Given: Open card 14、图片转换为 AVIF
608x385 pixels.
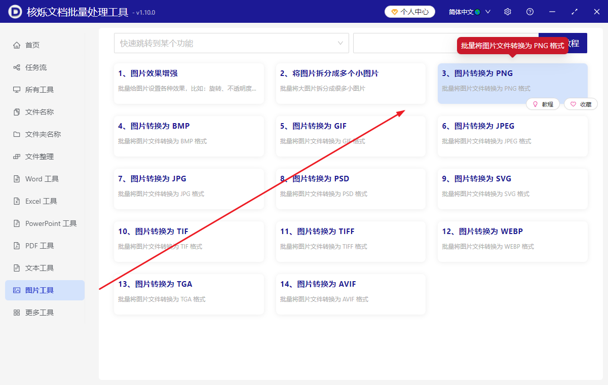Looking at the screenshot, I should click(351, 294).
